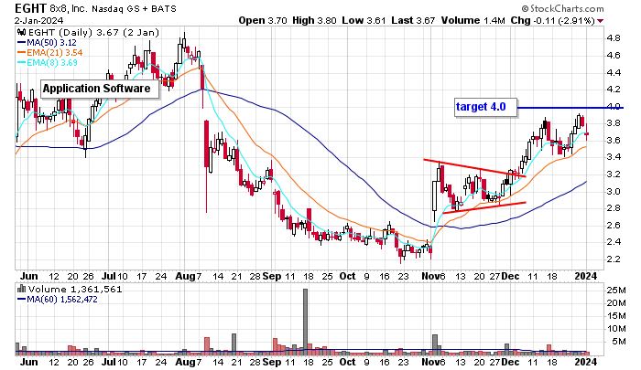Click the 4.4 price axis label
Screen dimensions: 641x370
click(614, 72)
